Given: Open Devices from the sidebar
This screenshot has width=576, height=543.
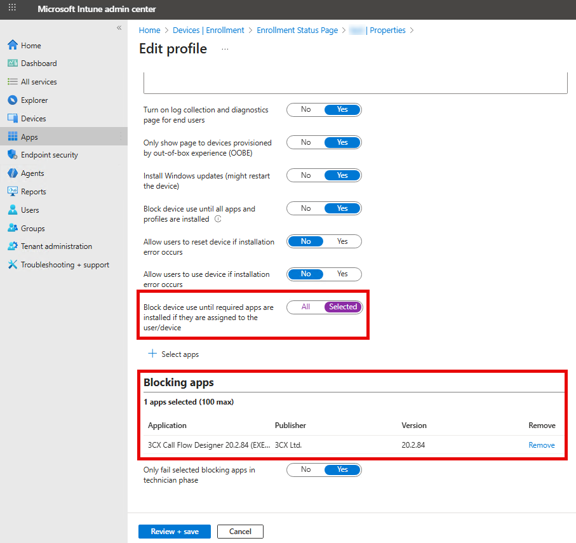Looking at the screenshot, I should pyautogui.click(x=33, y=119).
